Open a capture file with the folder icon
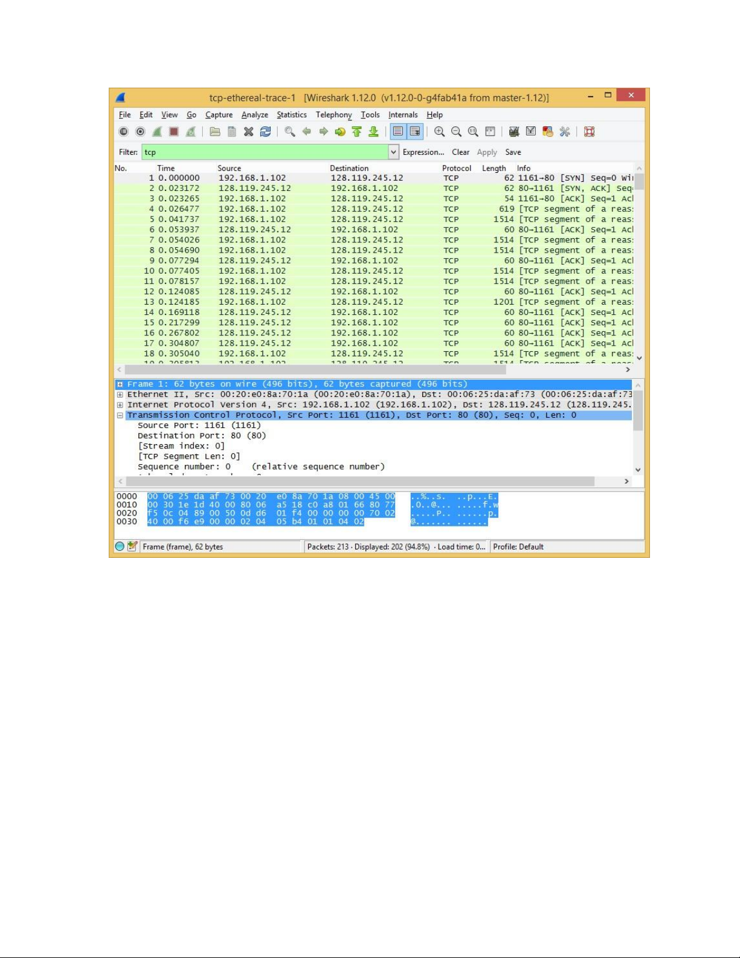 [215, 132]
